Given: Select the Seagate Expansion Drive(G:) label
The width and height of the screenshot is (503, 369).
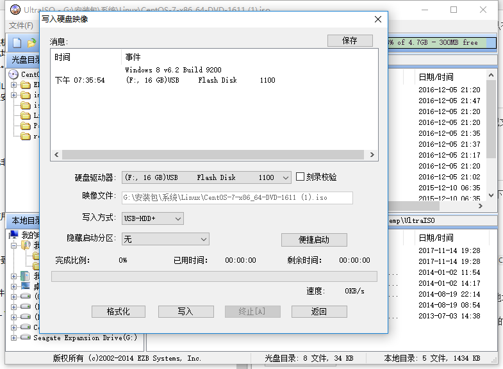Looking at the screenshot, I should (85, 338).
